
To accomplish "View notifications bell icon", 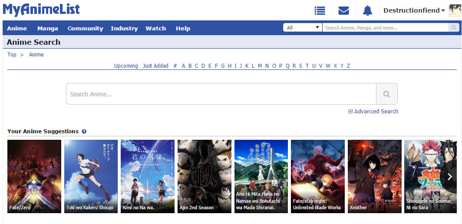I will (367, 10).
